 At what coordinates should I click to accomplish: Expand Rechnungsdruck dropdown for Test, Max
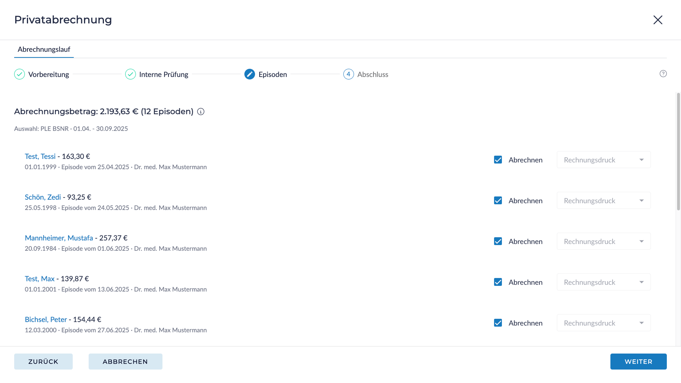[603, 282]
